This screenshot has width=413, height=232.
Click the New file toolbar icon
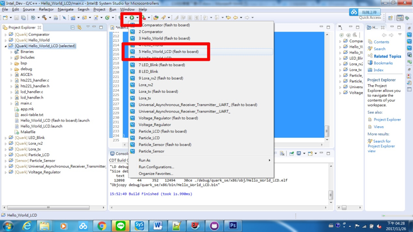pos(5,18)
